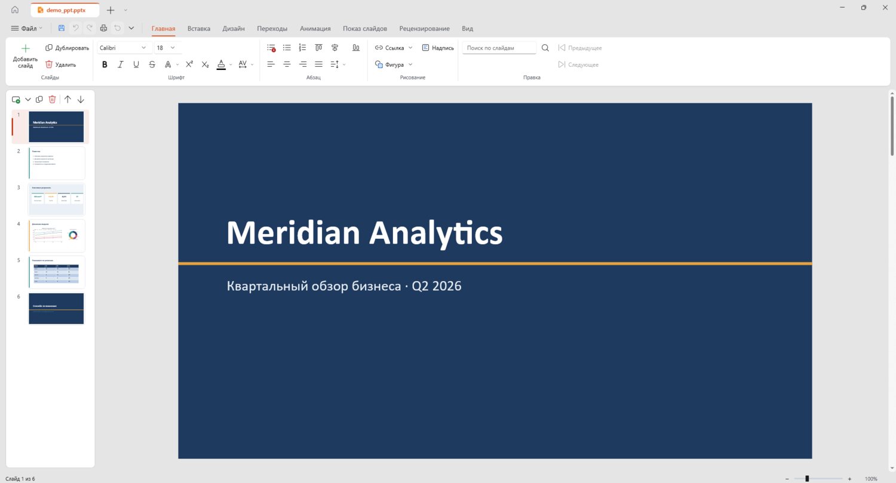Click the Дублировать button
The image size is (896, 483).
67,48
